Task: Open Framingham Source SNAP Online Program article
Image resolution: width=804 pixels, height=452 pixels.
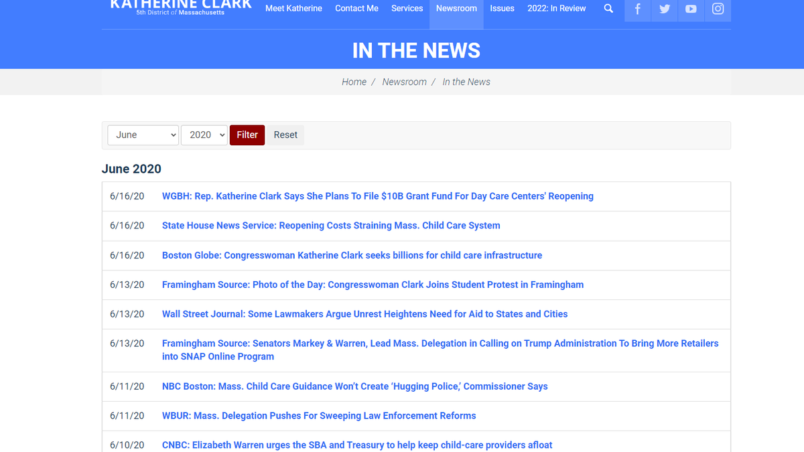Action: pos(440,350)
